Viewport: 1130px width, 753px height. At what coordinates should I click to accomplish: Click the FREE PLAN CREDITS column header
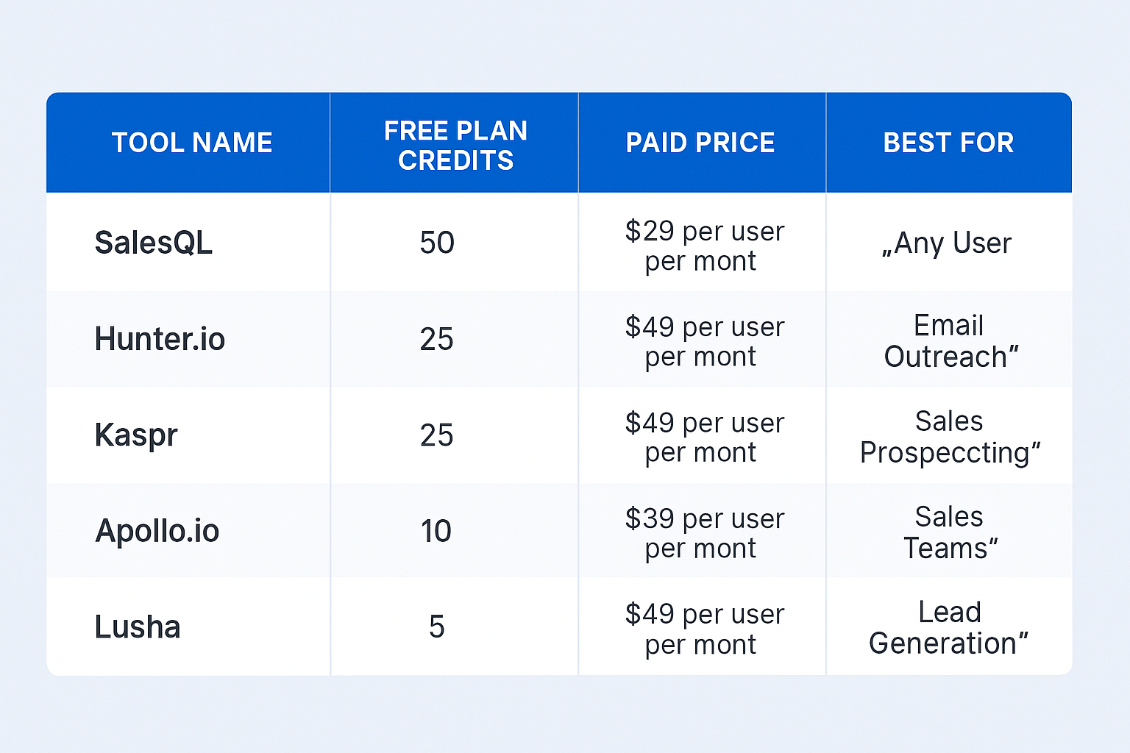tap(455, 146)
